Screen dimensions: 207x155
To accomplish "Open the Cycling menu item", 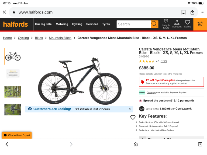I will 77,24.
